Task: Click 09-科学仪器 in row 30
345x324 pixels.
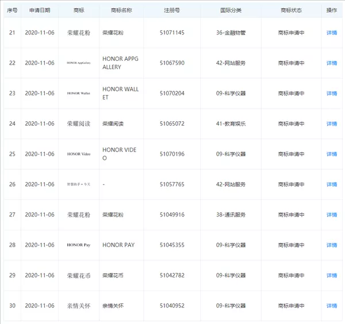Action: click(231, 306)
